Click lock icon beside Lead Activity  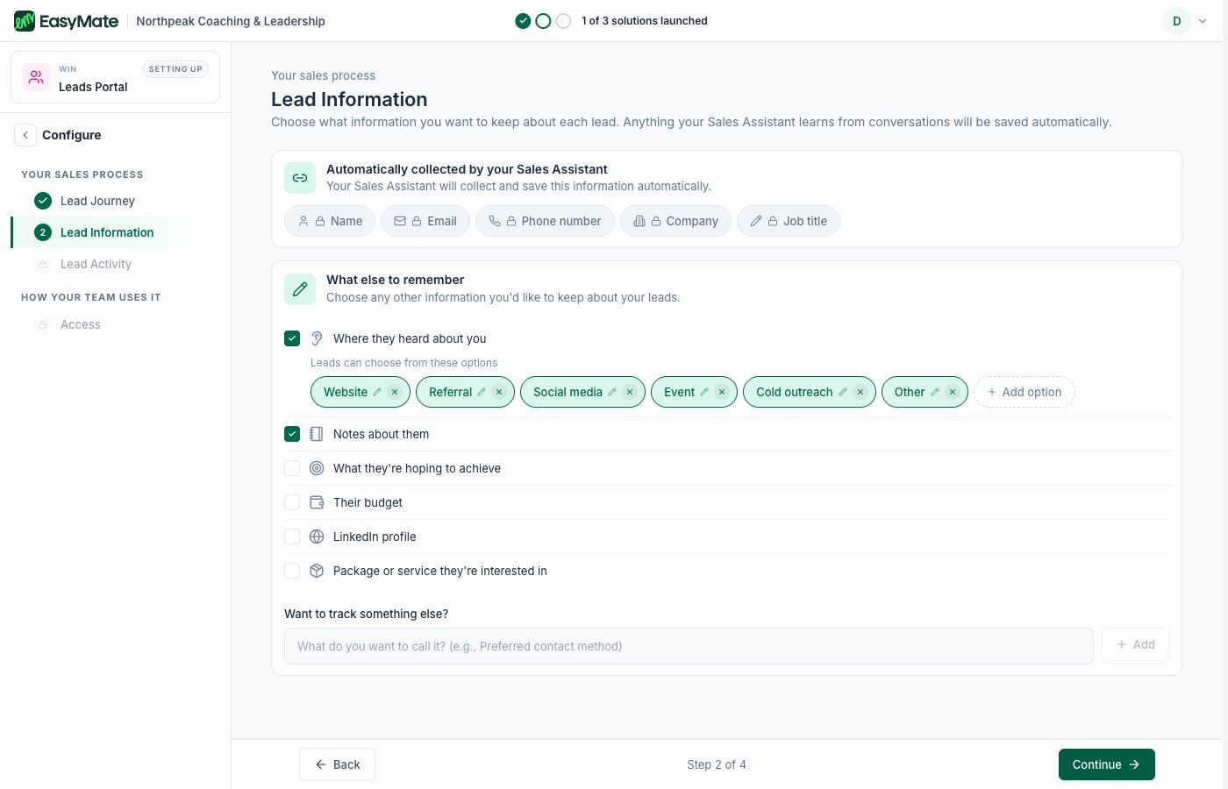43,264
